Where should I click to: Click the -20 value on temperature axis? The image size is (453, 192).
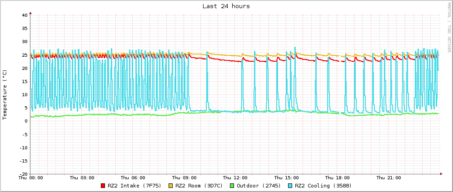click(23, 174)
